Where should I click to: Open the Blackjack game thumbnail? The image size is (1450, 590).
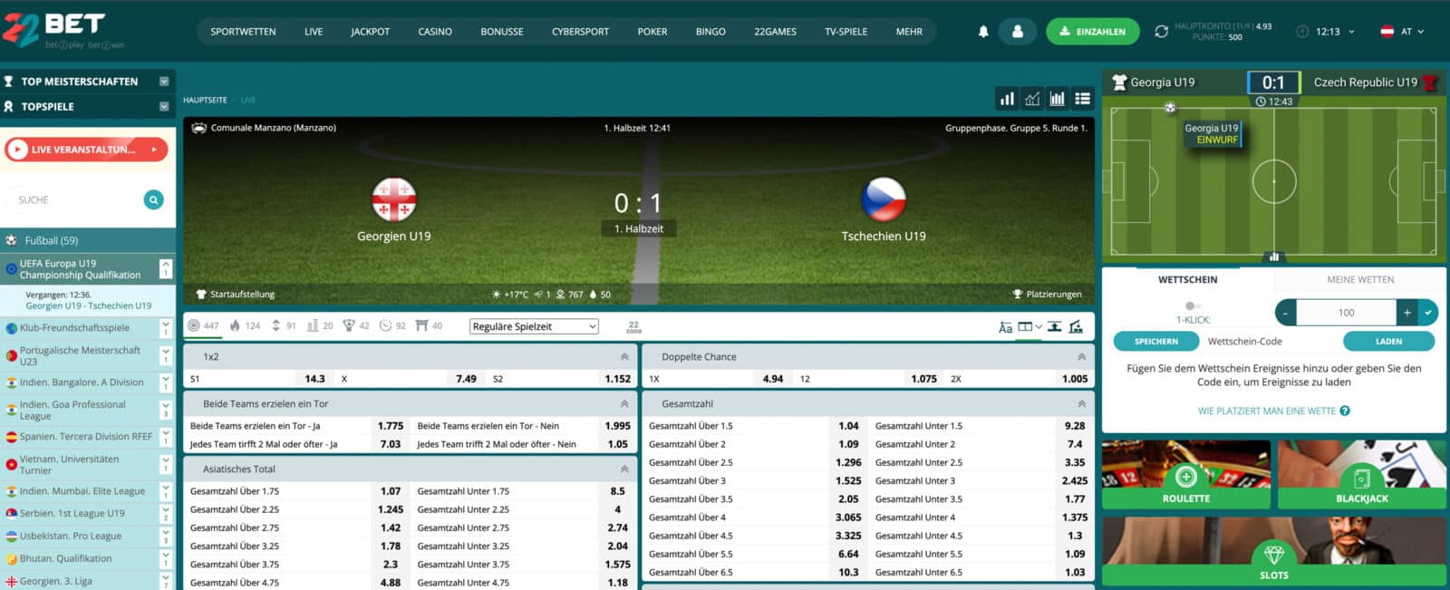pyautogui.click(x=1362, y=474)
